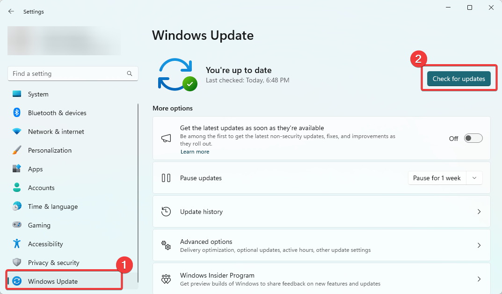Open the Pause for 1 week dropdown
Image resolution: width=502 pixels, height=294 pixels.
coord(444,178)
